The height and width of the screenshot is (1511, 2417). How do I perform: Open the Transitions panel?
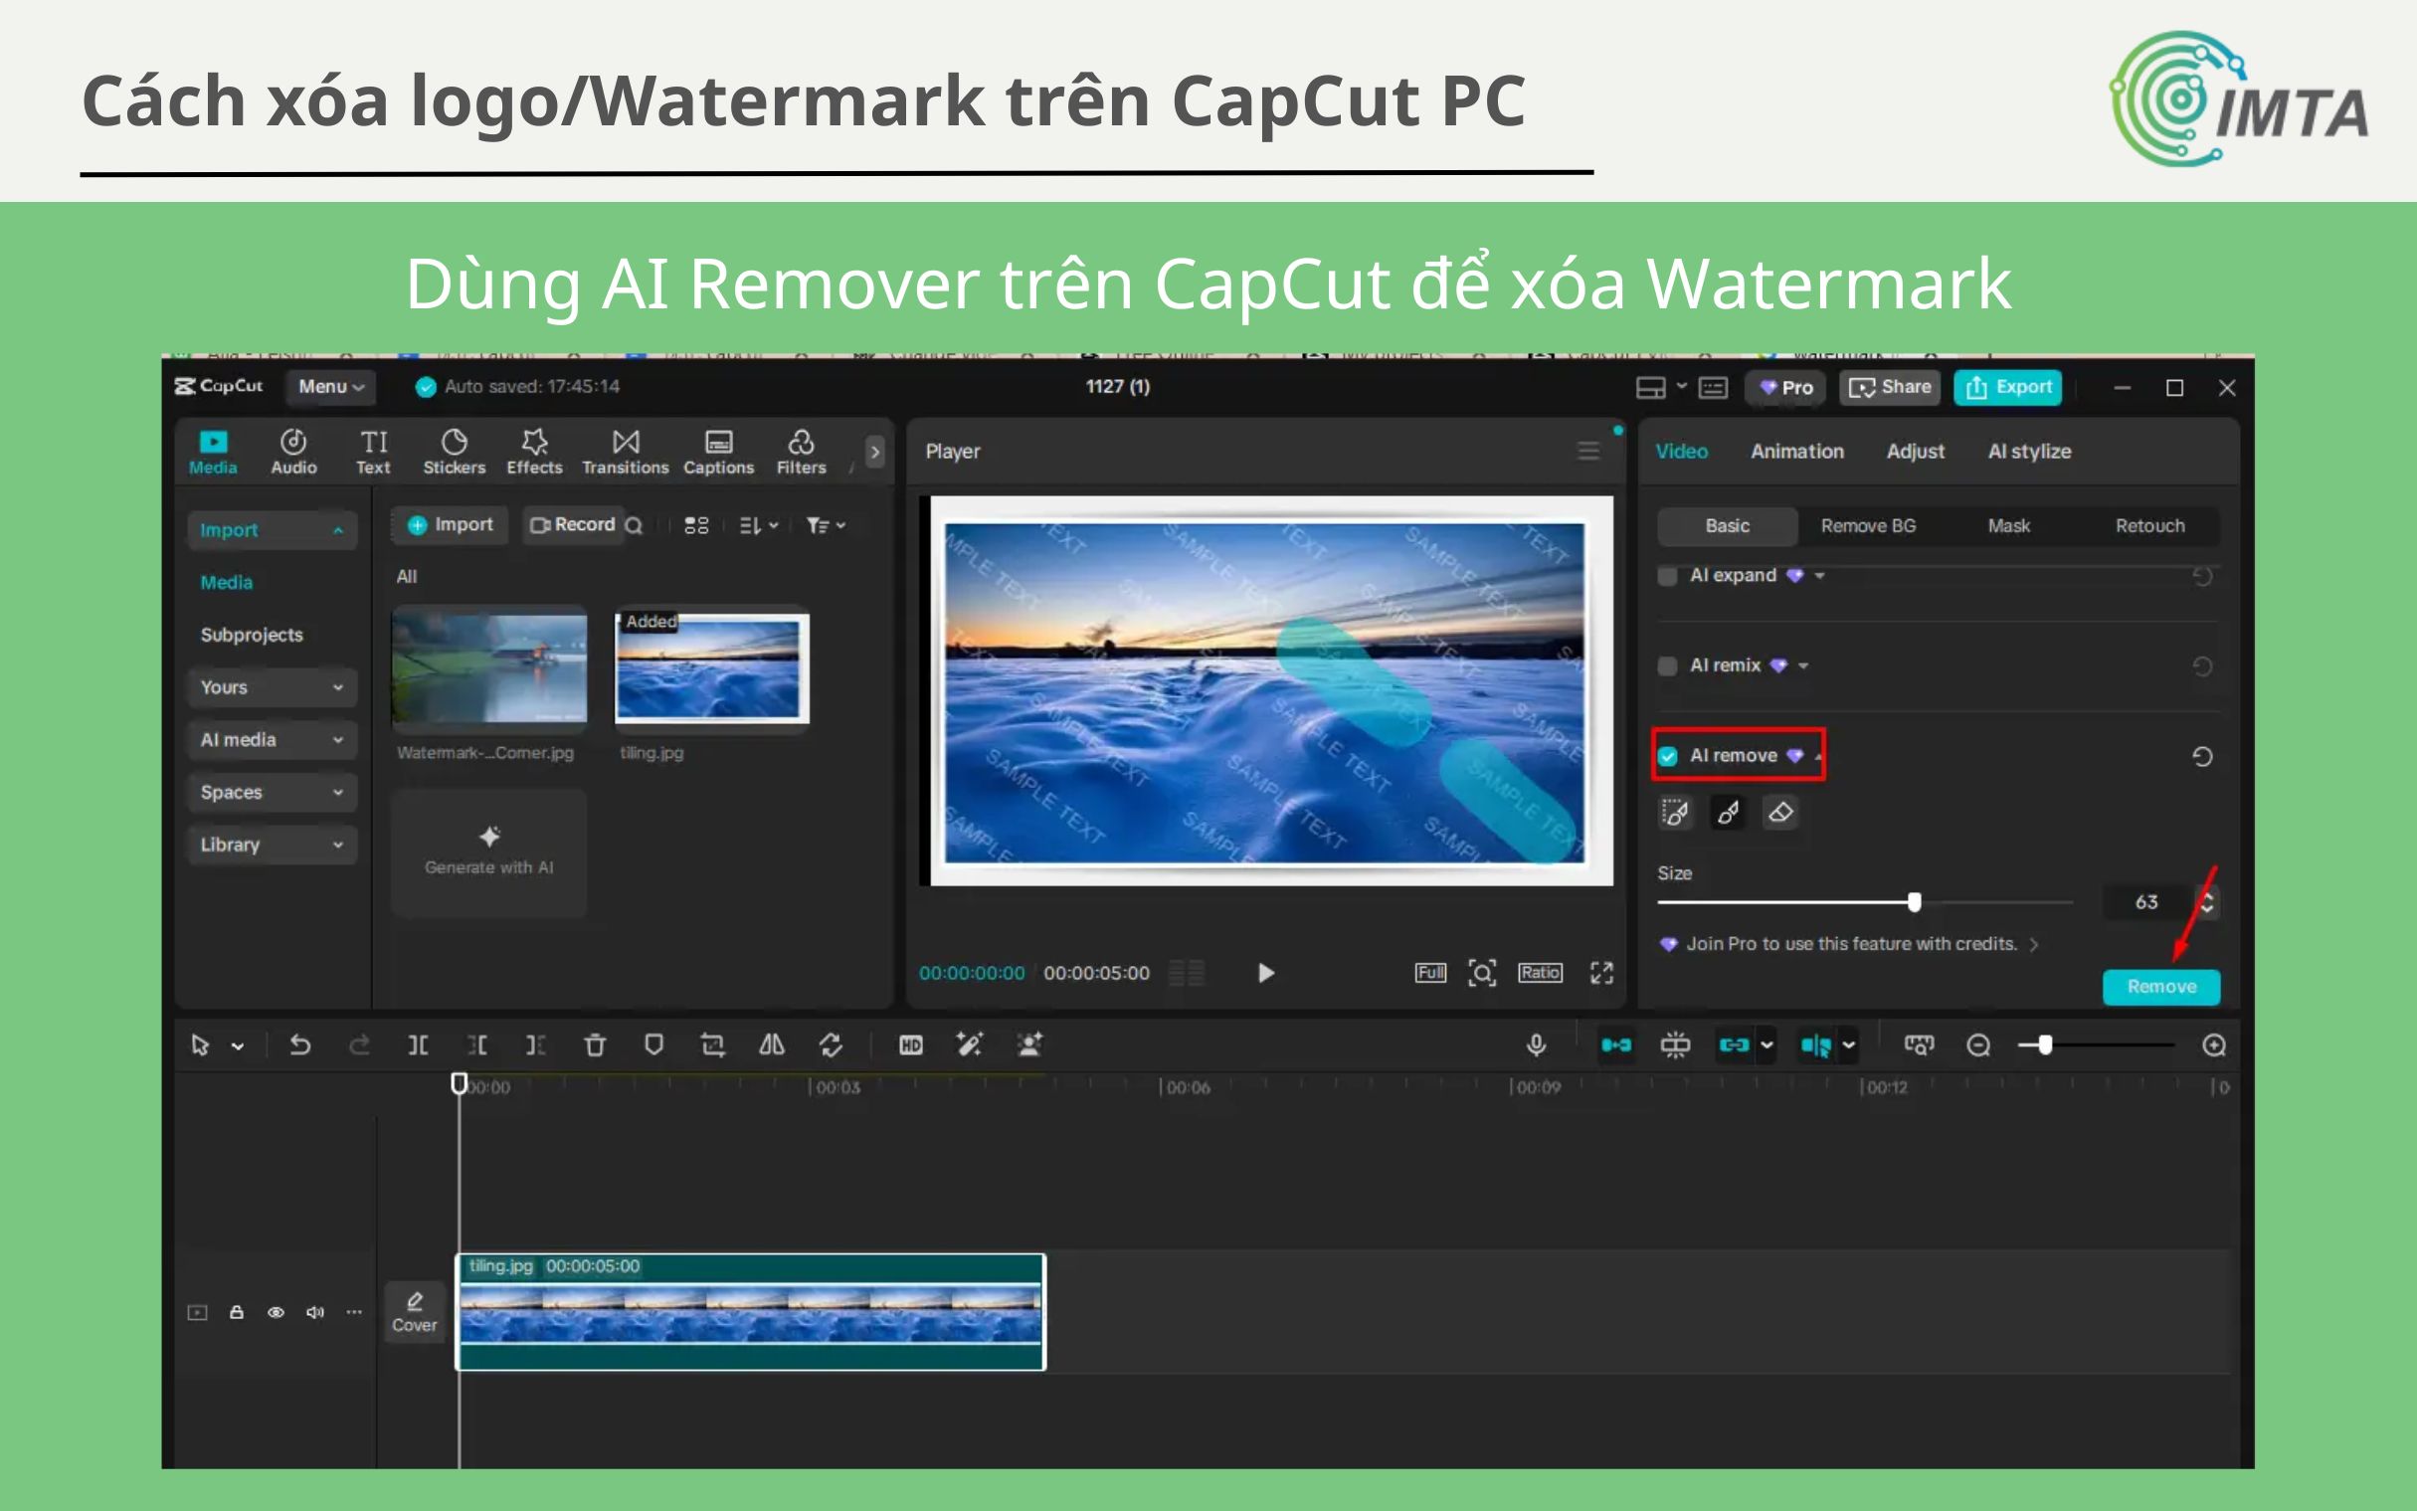(626, 452)
